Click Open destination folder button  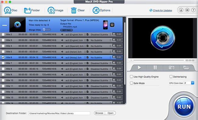(x=110, y=113)
